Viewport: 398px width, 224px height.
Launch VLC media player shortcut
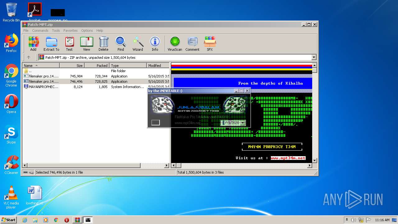coord(11,197)
